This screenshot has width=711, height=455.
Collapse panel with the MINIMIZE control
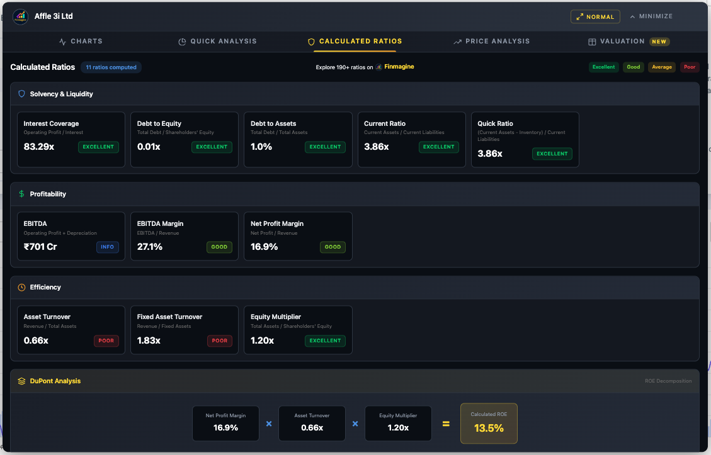point(651,16)
